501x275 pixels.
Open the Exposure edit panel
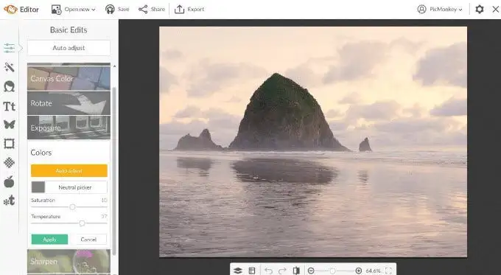pos(69,128)
